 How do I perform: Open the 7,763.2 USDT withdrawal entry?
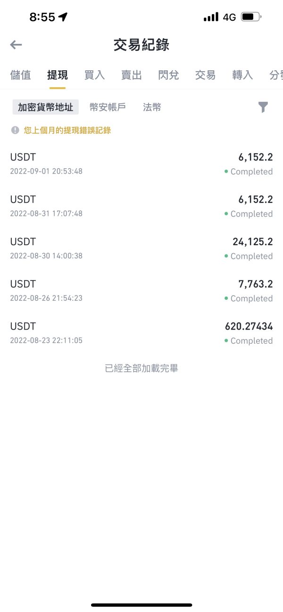pos(141,291)
